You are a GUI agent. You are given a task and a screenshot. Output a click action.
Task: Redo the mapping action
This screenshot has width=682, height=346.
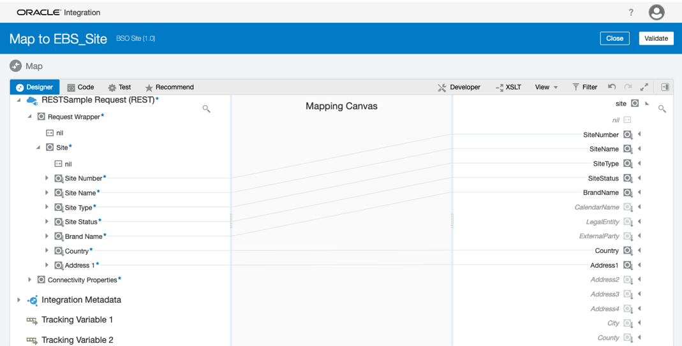coord(628,87)
